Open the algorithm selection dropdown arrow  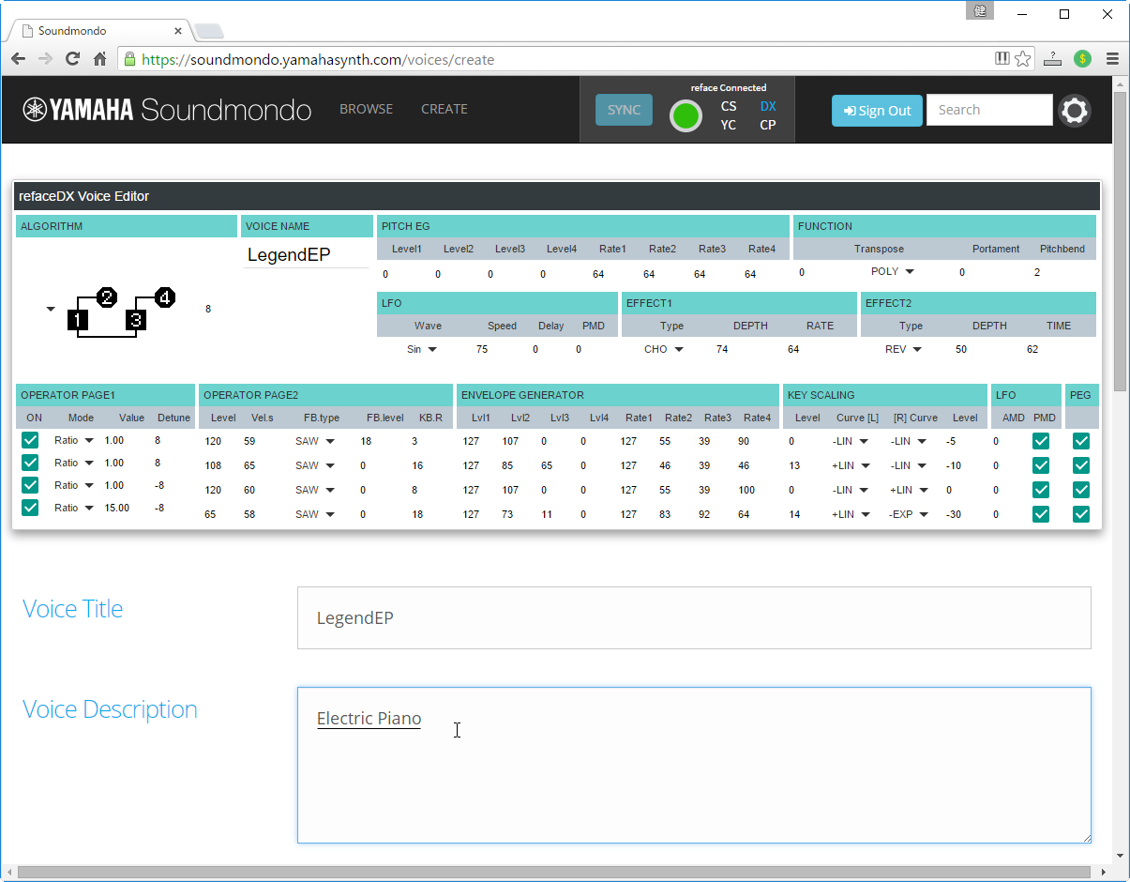[51, 309]
